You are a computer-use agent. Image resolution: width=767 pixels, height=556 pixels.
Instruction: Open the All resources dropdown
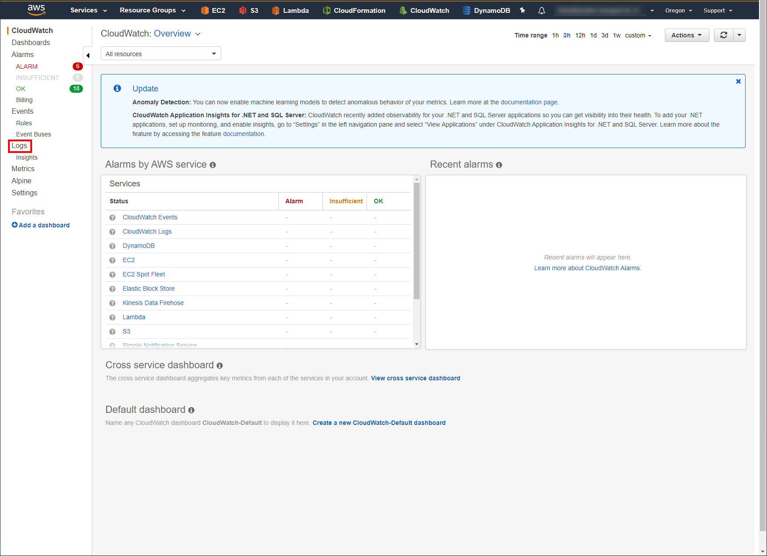coord(161,54)
